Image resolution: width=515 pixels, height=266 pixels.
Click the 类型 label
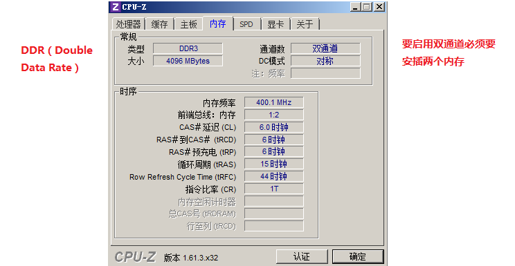coord(136,49)
